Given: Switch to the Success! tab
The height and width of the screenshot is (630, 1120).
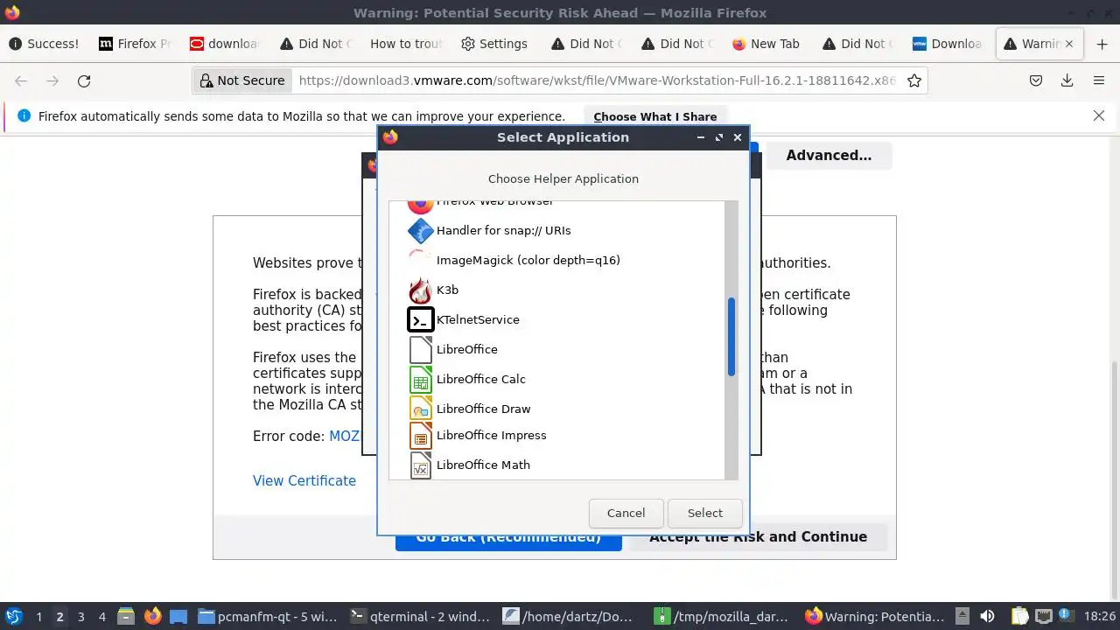Looking at the screenshot, I should coord(44,44).
